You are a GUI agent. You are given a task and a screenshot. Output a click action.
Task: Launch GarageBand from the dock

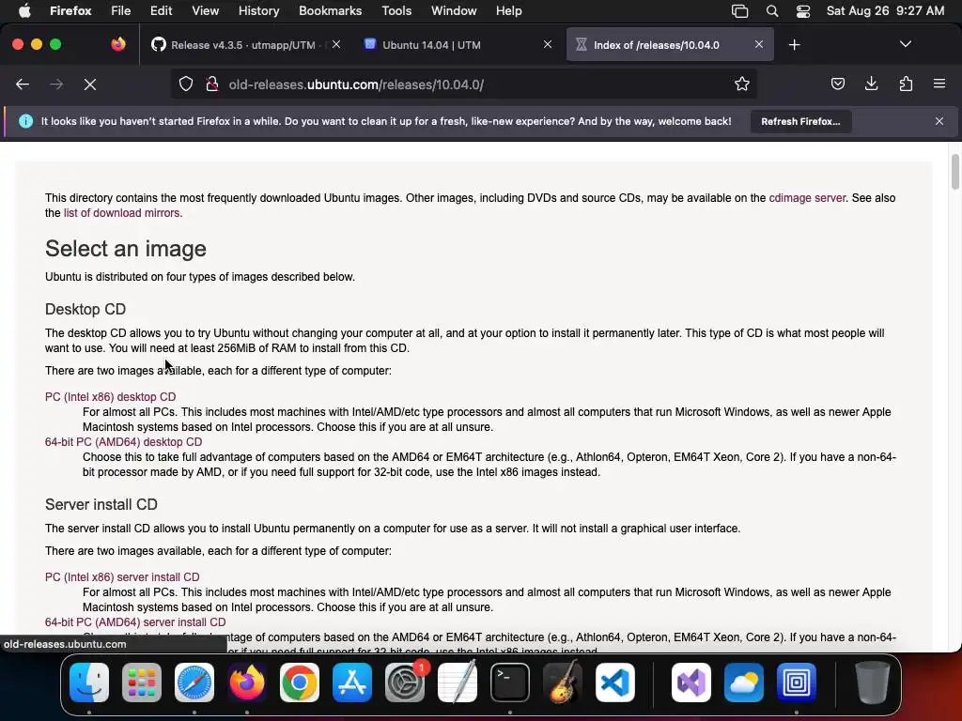pos(563,682)
